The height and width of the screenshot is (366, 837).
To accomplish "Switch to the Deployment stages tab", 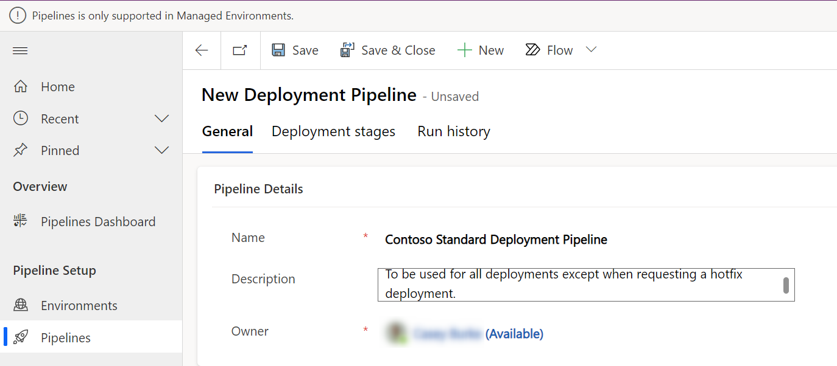I will (333, 131).
